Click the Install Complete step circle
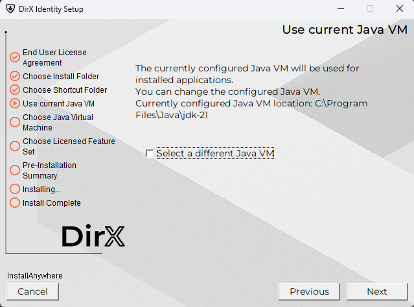This screenshot has width=414, height=307. 15,203
